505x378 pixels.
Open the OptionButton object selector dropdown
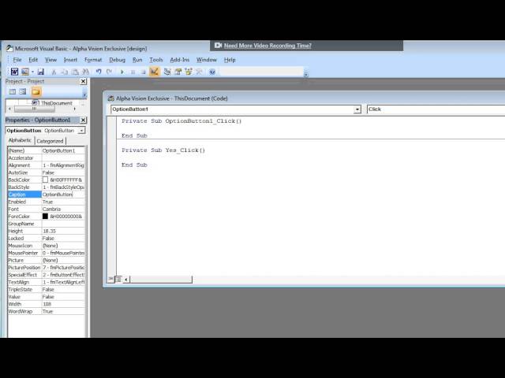pyautogui.click(x=81, y=131)
